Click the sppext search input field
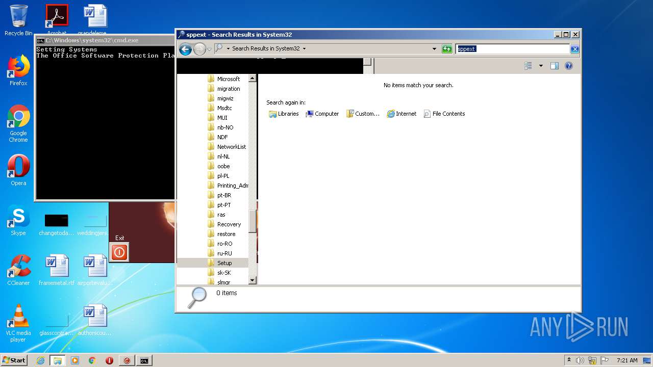 point(512,49)
